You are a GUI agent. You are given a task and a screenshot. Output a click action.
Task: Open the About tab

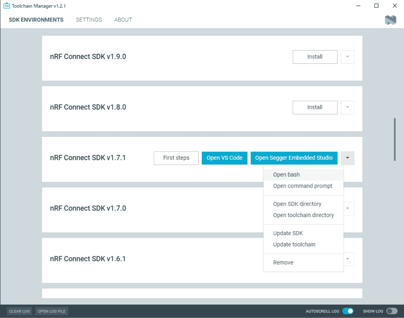coord(123,19)
